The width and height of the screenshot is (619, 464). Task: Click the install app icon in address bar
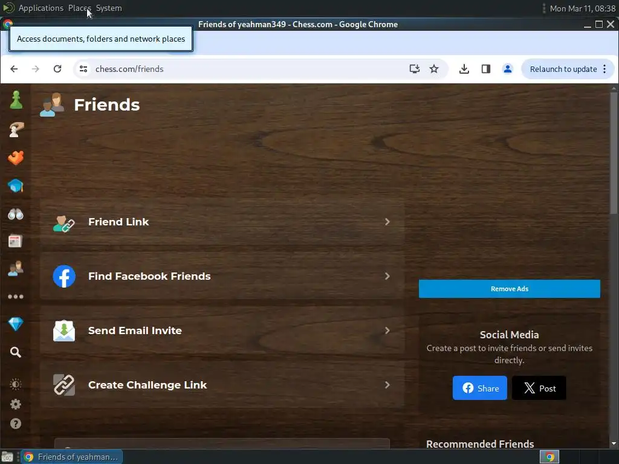pyautogui.click(x=415, y=69)
